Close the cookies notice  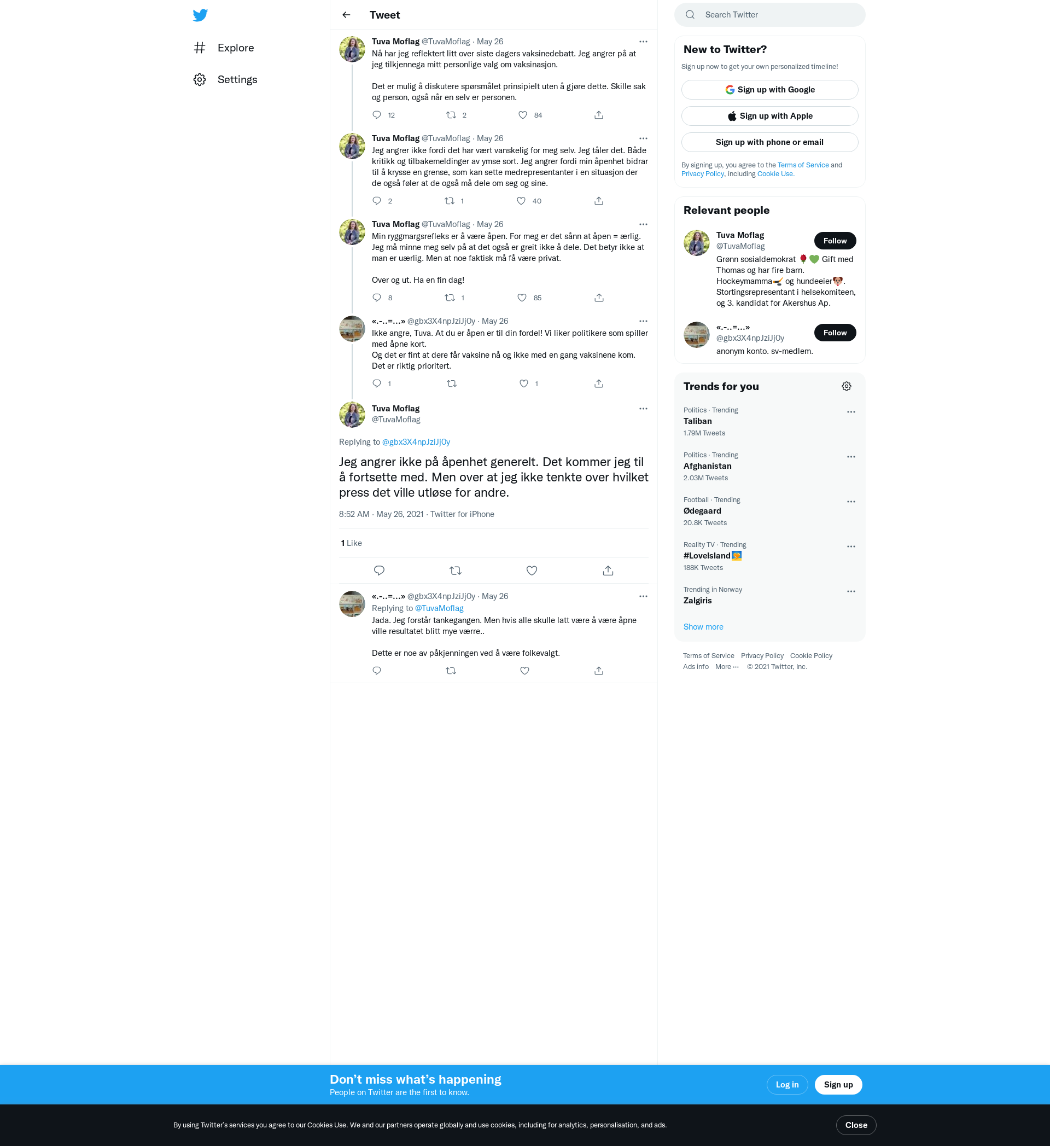(856, 1125)
